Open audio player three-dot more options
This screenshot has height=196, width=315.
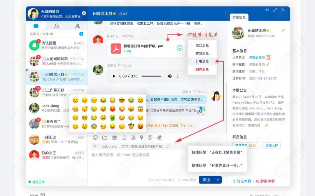[178, 76]
